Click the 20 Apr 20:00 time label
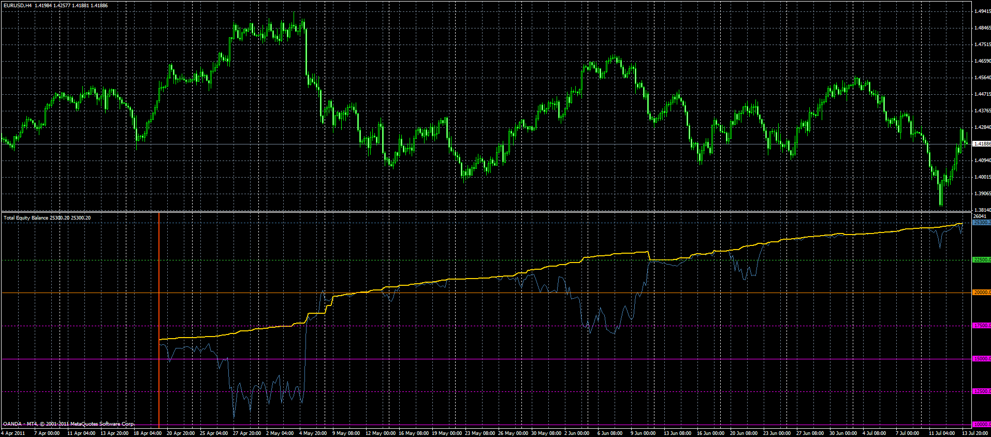This screenshot has height=437, width=991. 181,433
